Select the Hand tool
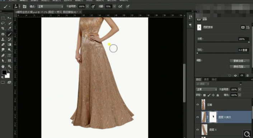Viewport: 253px width, 138px height. click(3, 66)
